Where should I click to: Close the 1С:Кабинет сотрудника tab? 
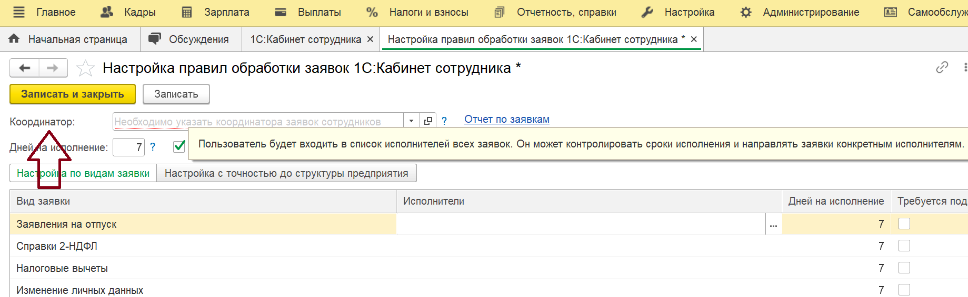pos(370,39)
